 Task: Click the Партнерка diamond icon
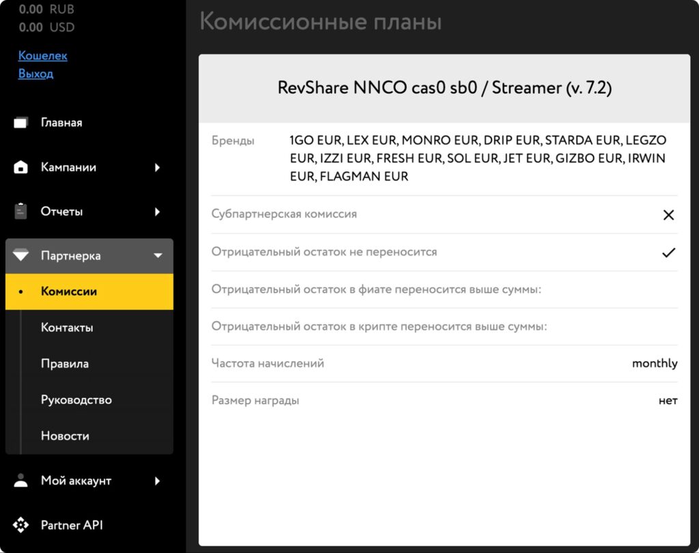(x=20, y=255)
